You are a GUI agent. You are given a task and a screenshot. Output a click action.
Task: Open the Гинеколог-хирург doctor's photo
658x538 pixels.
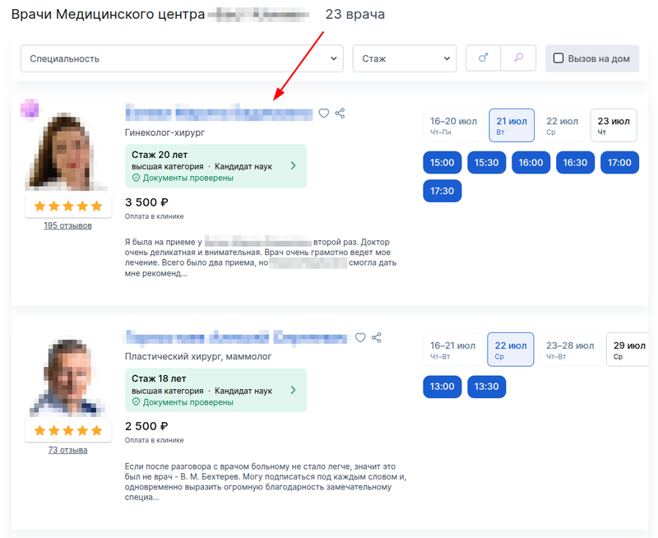click(67, 151)
